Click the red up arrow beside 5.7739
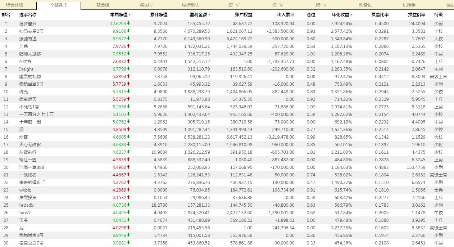This screenshot has width=454, height=247. 128,84
